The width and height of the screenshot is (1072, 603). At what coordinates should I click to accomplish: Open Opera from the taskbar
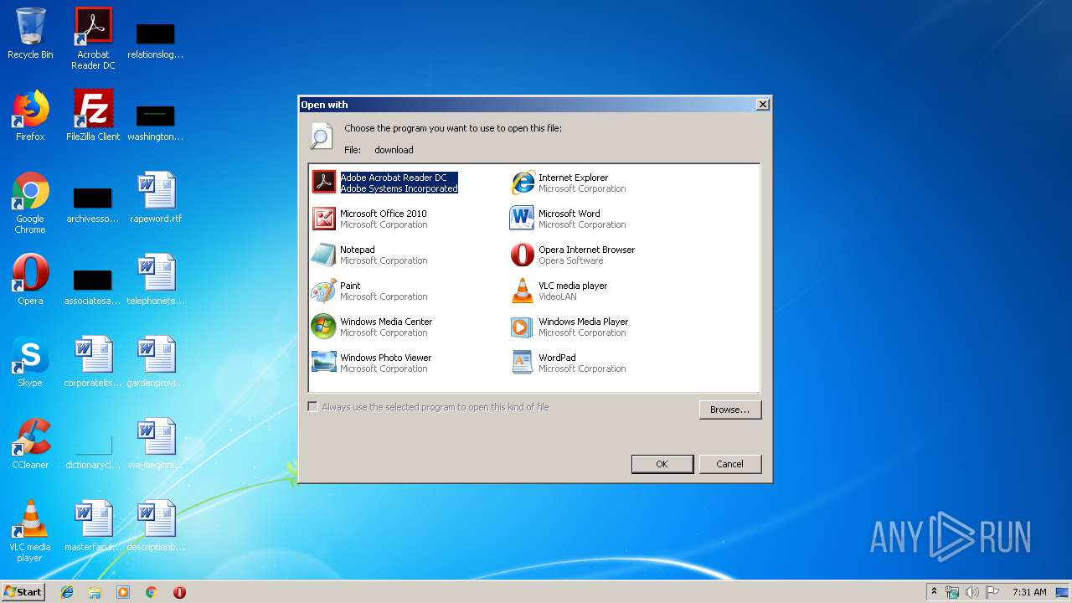tap(179, 592)
